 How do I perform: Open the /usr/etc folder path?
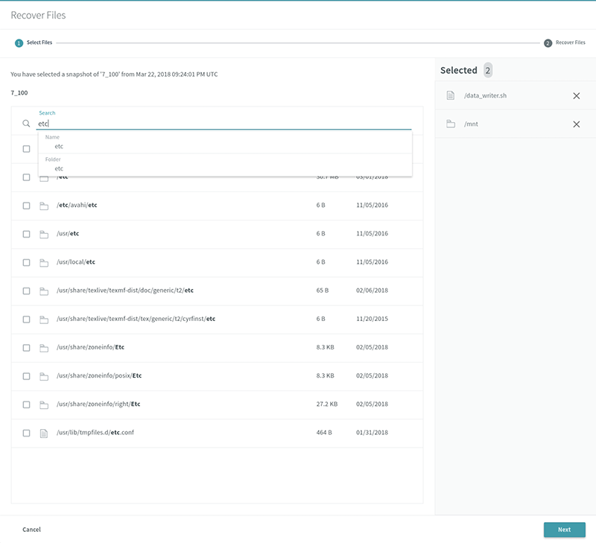point(68,233)
